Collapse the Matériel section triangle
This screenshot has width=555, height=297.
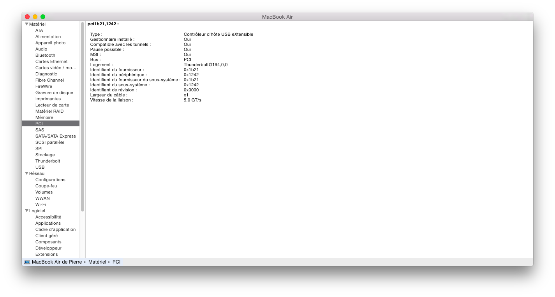tap(26, 24)
